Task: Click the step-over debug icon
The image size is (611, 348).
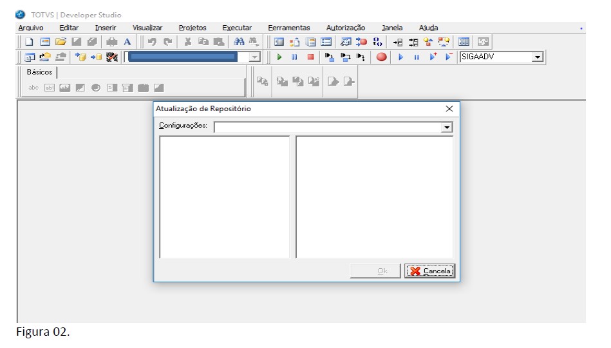Action: pyautogui.click(x=345, y=57)
